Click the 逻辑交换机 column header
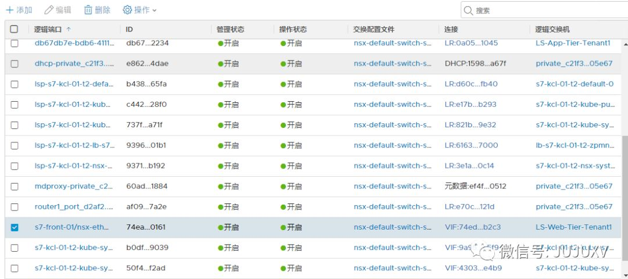Screen dimensions: 628x279 point(552,29)
